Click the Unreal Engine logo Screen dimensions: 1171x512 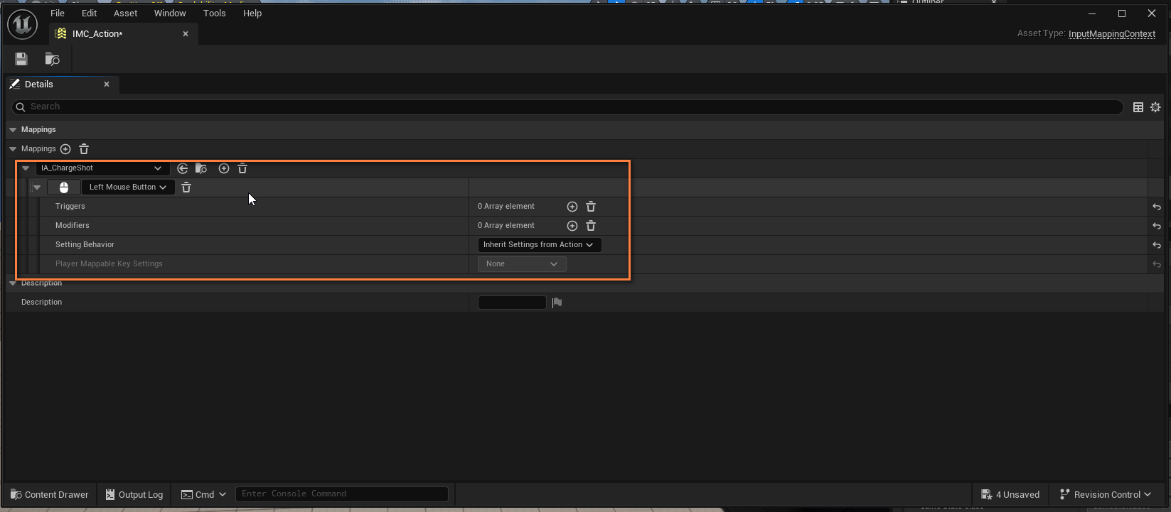[22, 25]
